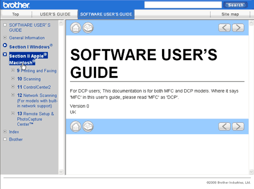This screenshot has height=189, width=254.
Task: Click the search input field
Action: pos(183,5)
